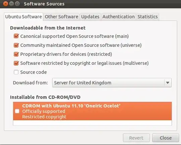The image size is (181, 145).
Task: Uncheck Canonical supported Open Source software (main)
Action: pos(16,36)
